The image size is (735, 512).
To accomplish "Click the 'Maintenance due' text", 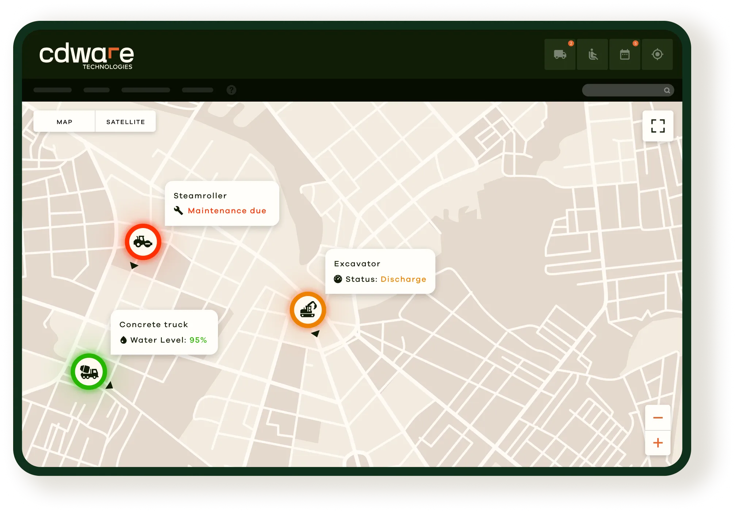I will [x=227, y=211].
